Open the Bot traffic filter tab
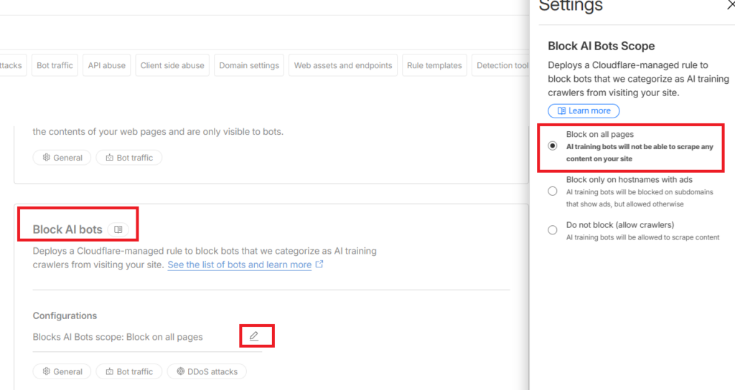 tap(55, 65)
